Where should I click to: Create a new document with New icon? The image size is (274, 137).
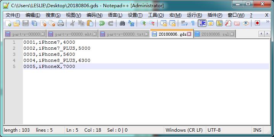(8, 23)
